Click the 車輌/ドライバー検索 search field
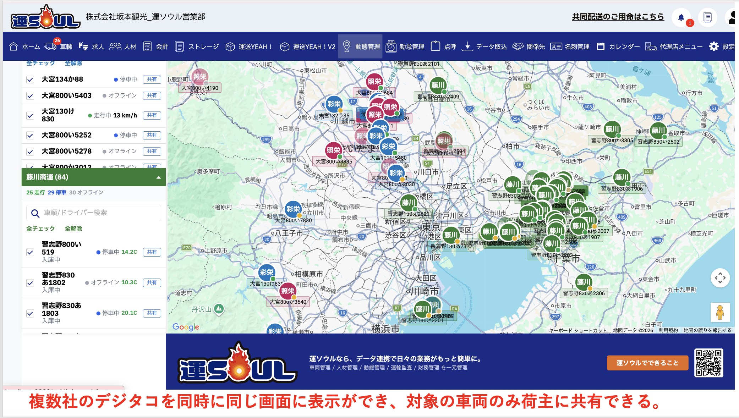The image size is (739, 418). tap(94, 213)
